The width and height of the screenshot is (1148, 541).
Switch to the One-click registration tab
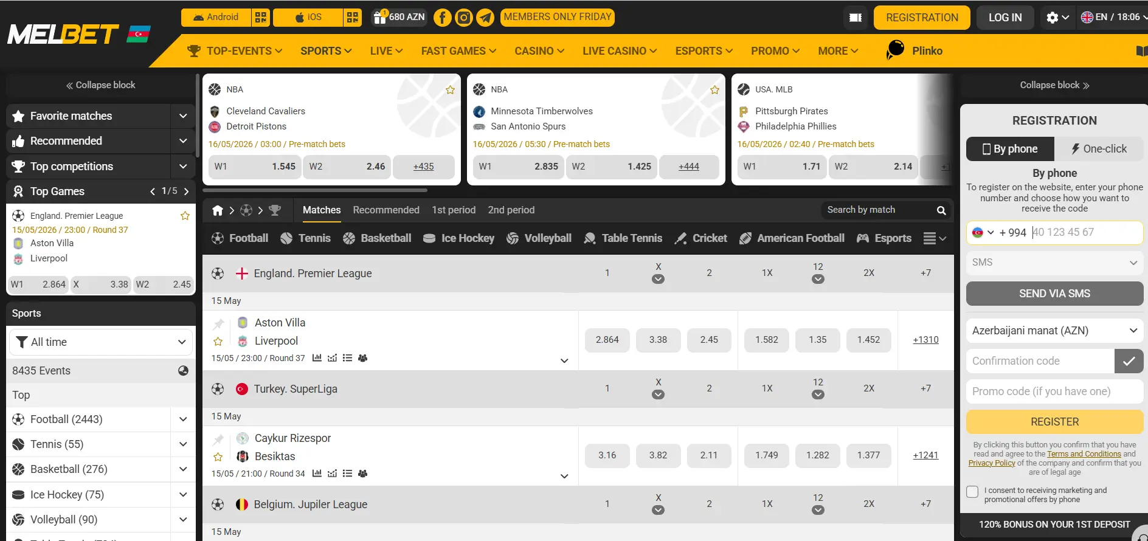[1099, 149]
